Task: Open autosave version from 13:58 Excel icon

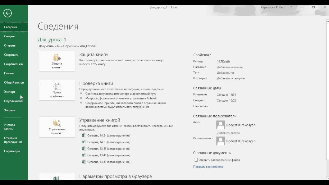Action: point(84,149)
